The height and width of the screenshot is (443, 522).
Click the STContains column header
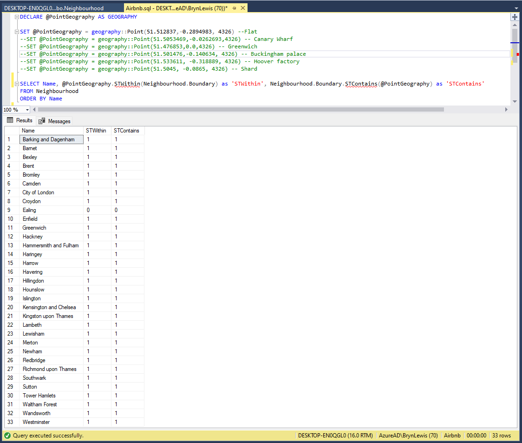(126, 131)
